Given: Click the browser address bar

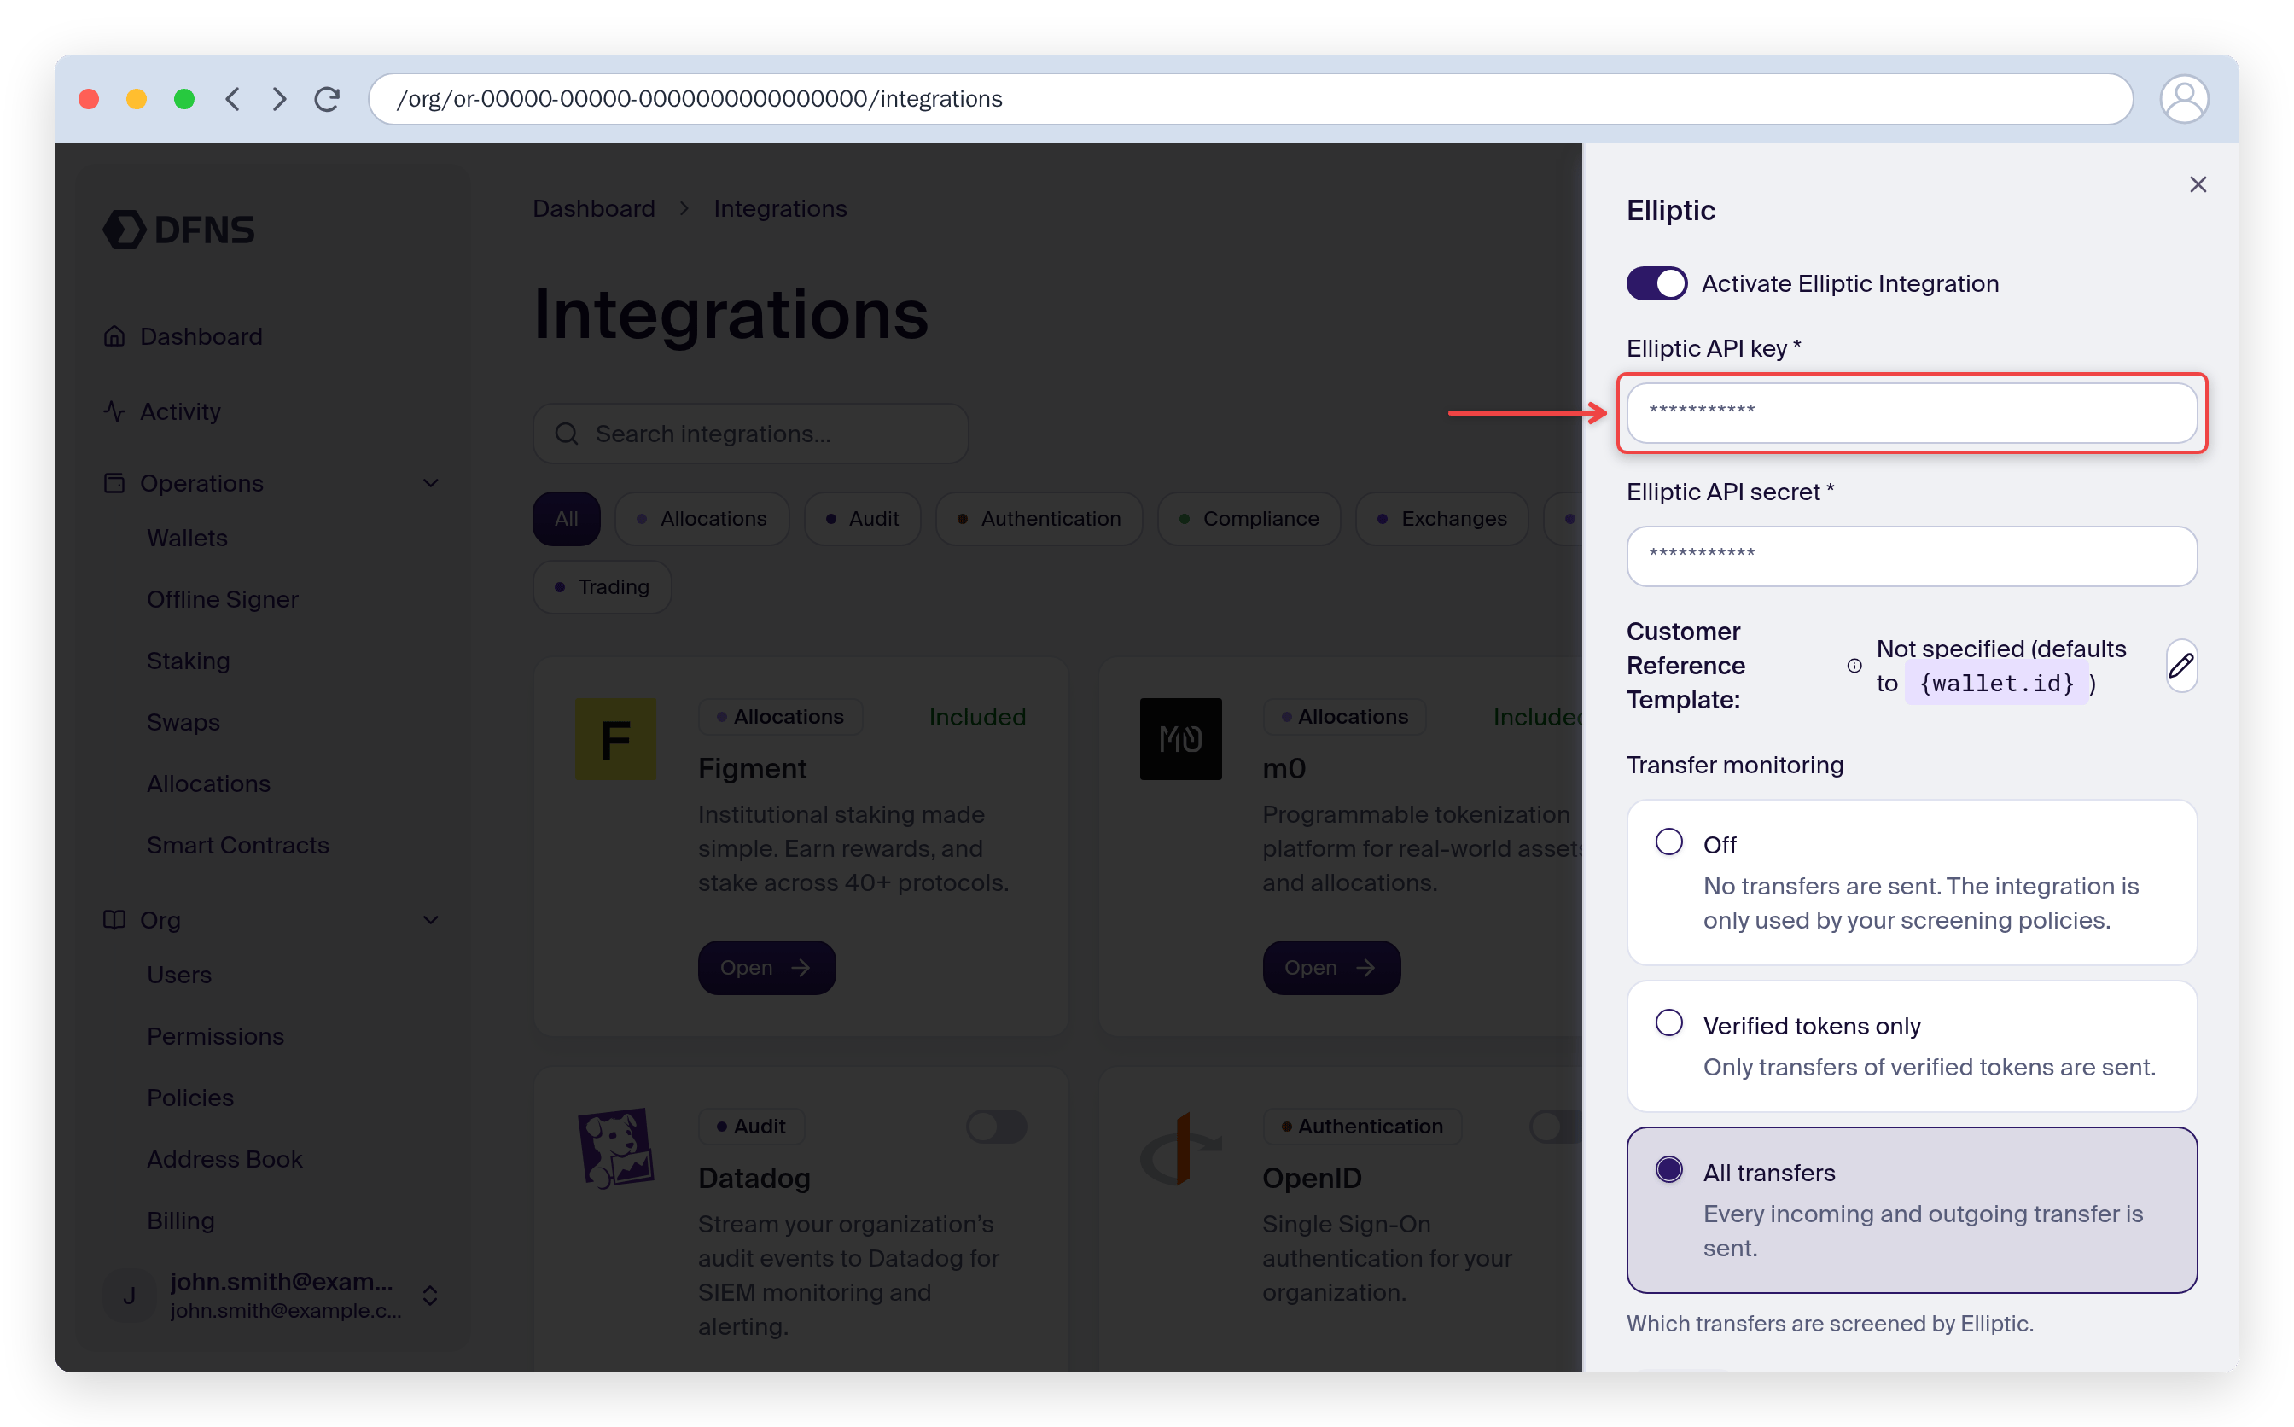Looking at the screenshot, I should coord(1249,99).
